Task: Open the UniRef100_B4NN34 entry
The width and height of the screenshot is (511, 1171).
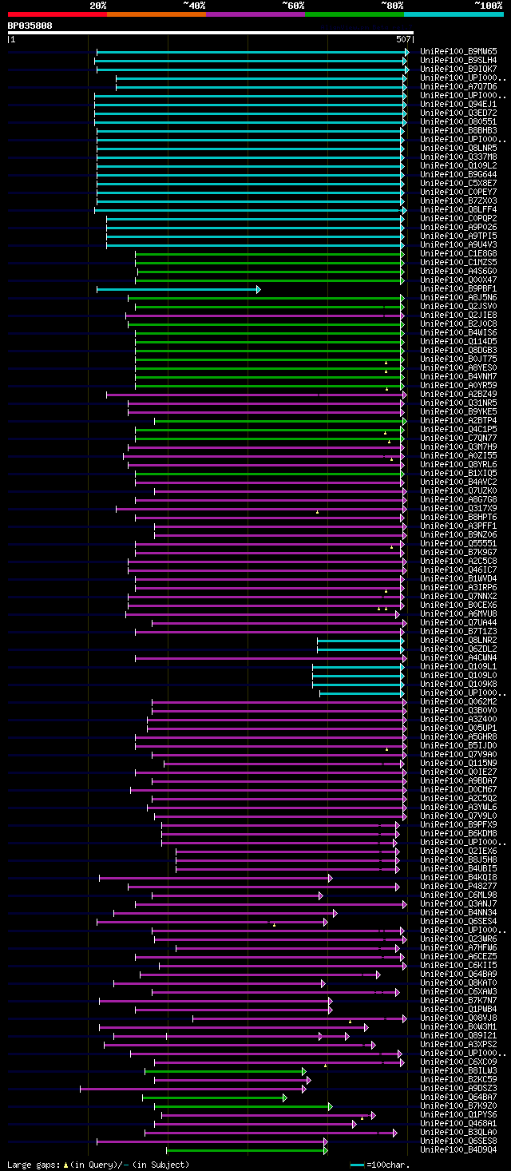Action: (x=458, y=912)
